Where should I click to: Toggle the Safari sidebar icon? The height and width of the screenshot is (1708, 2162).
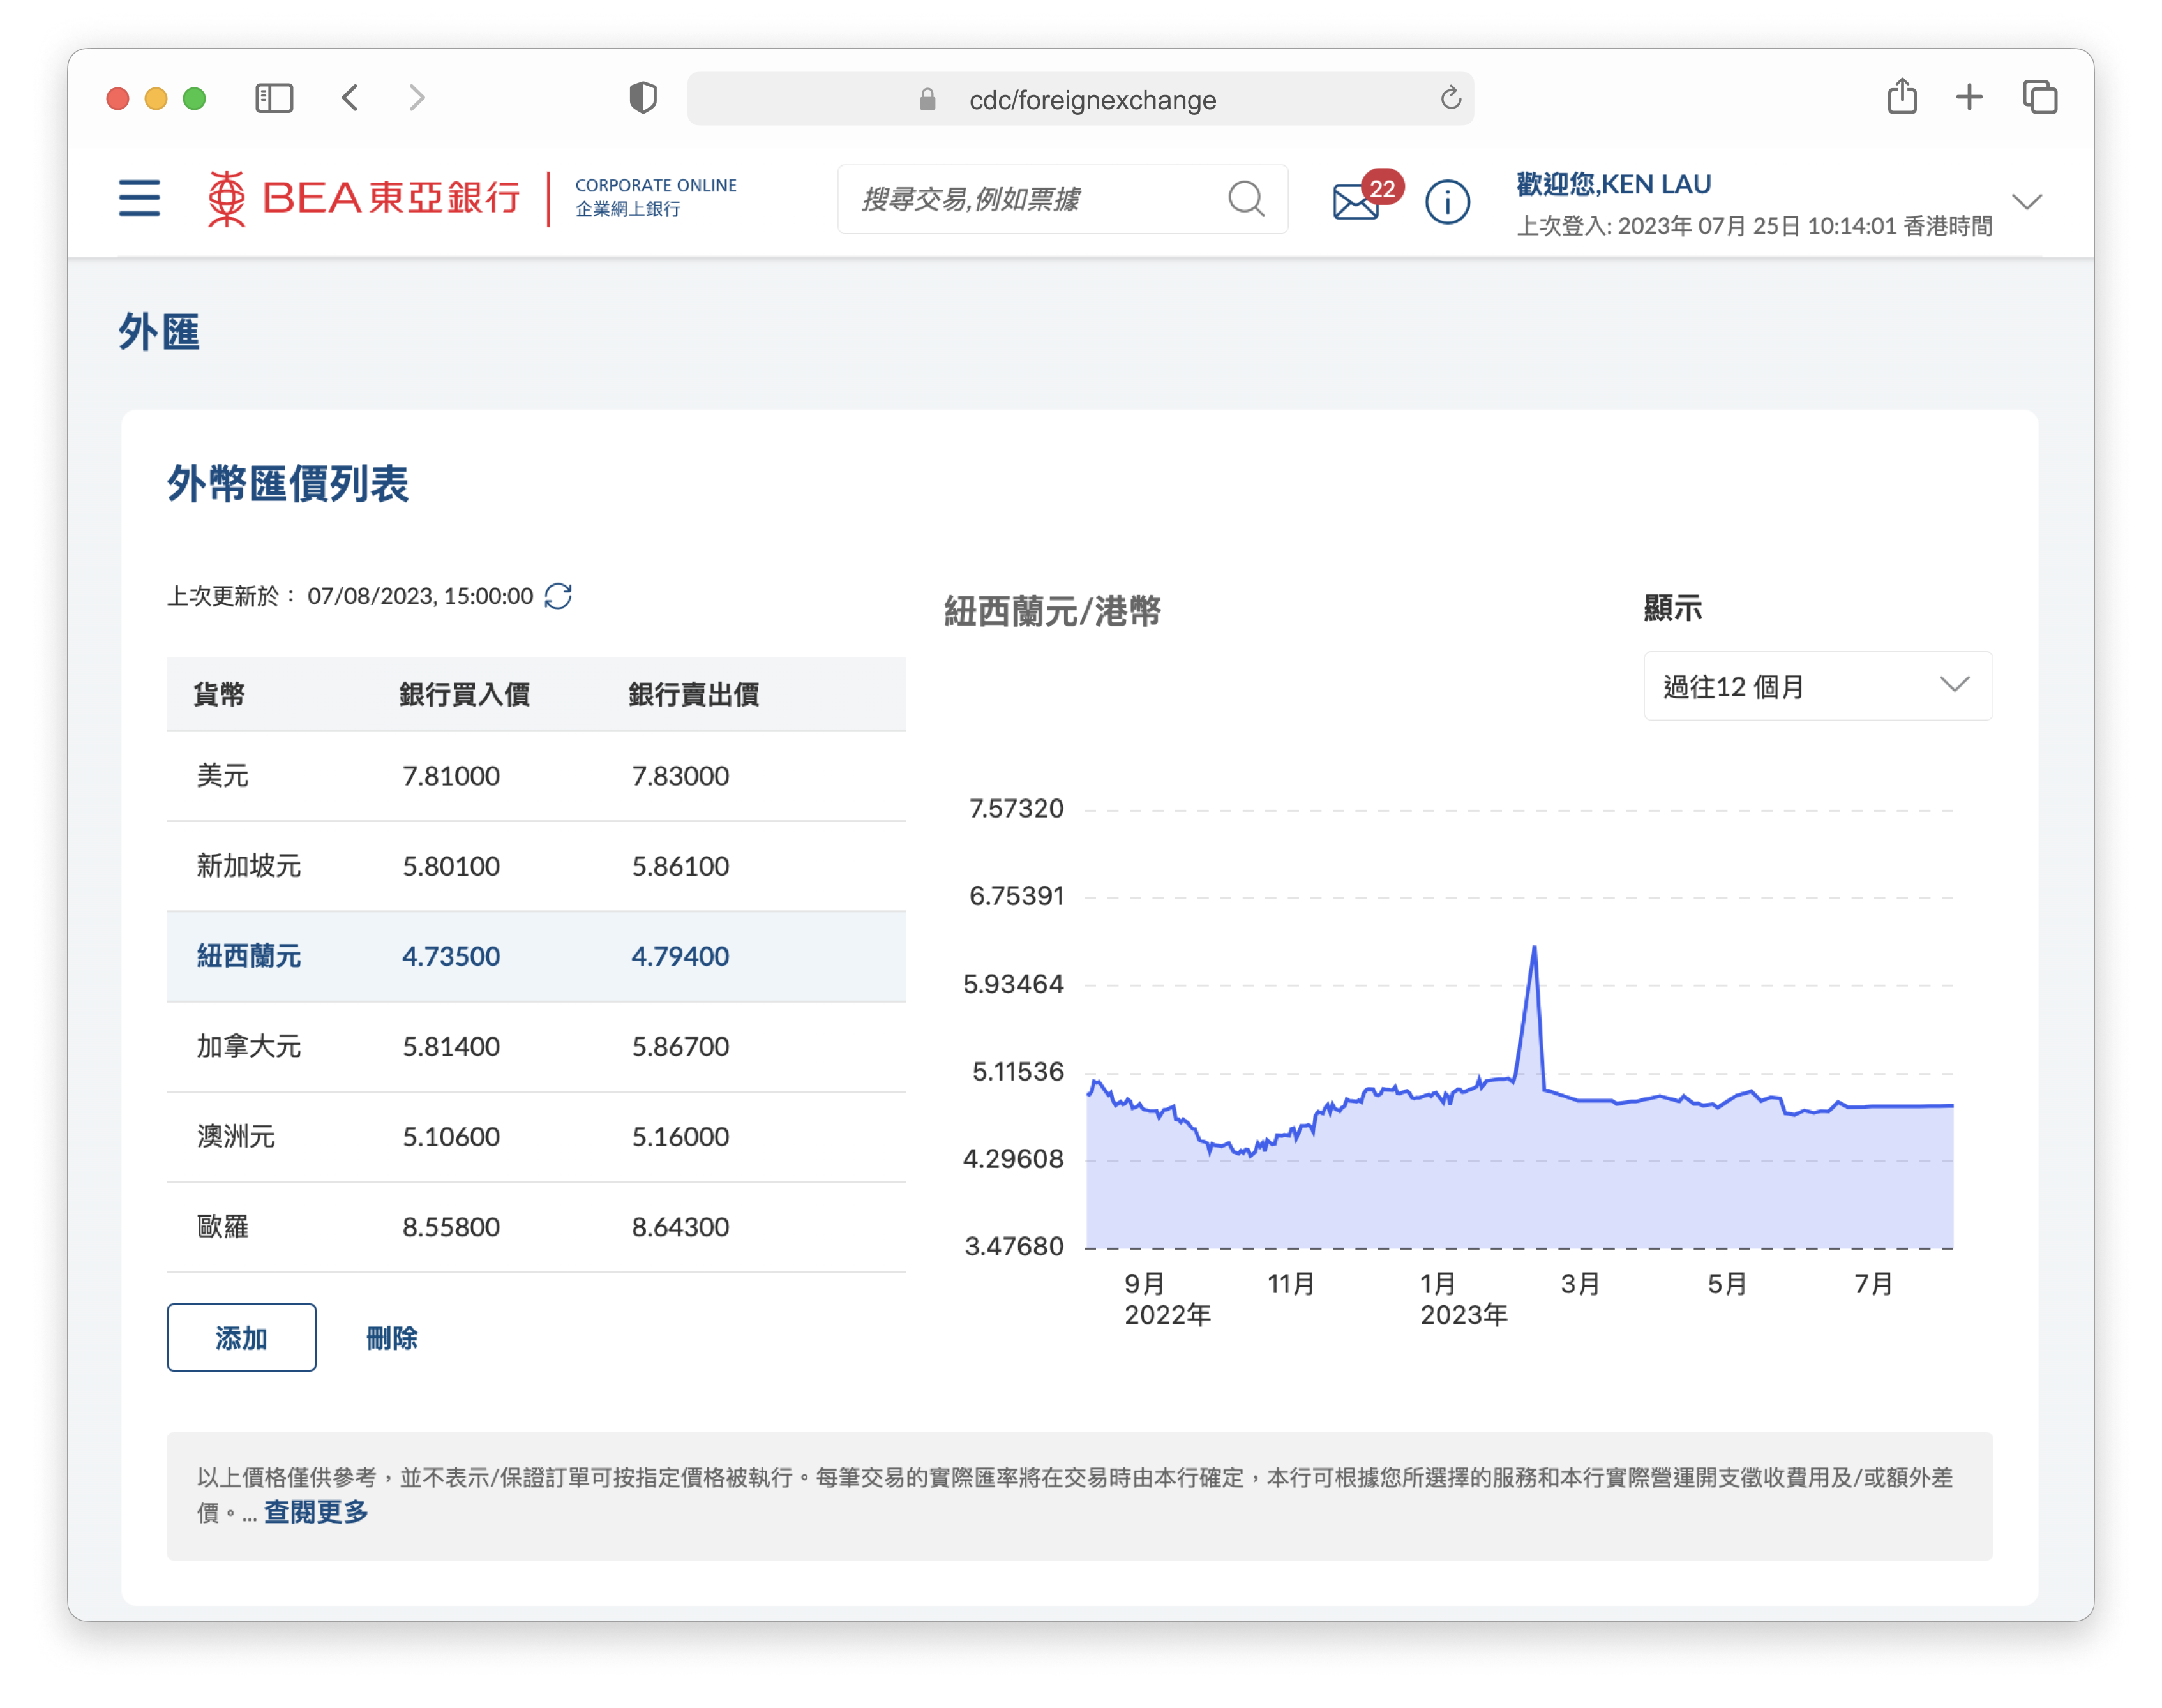click(274, 98)
